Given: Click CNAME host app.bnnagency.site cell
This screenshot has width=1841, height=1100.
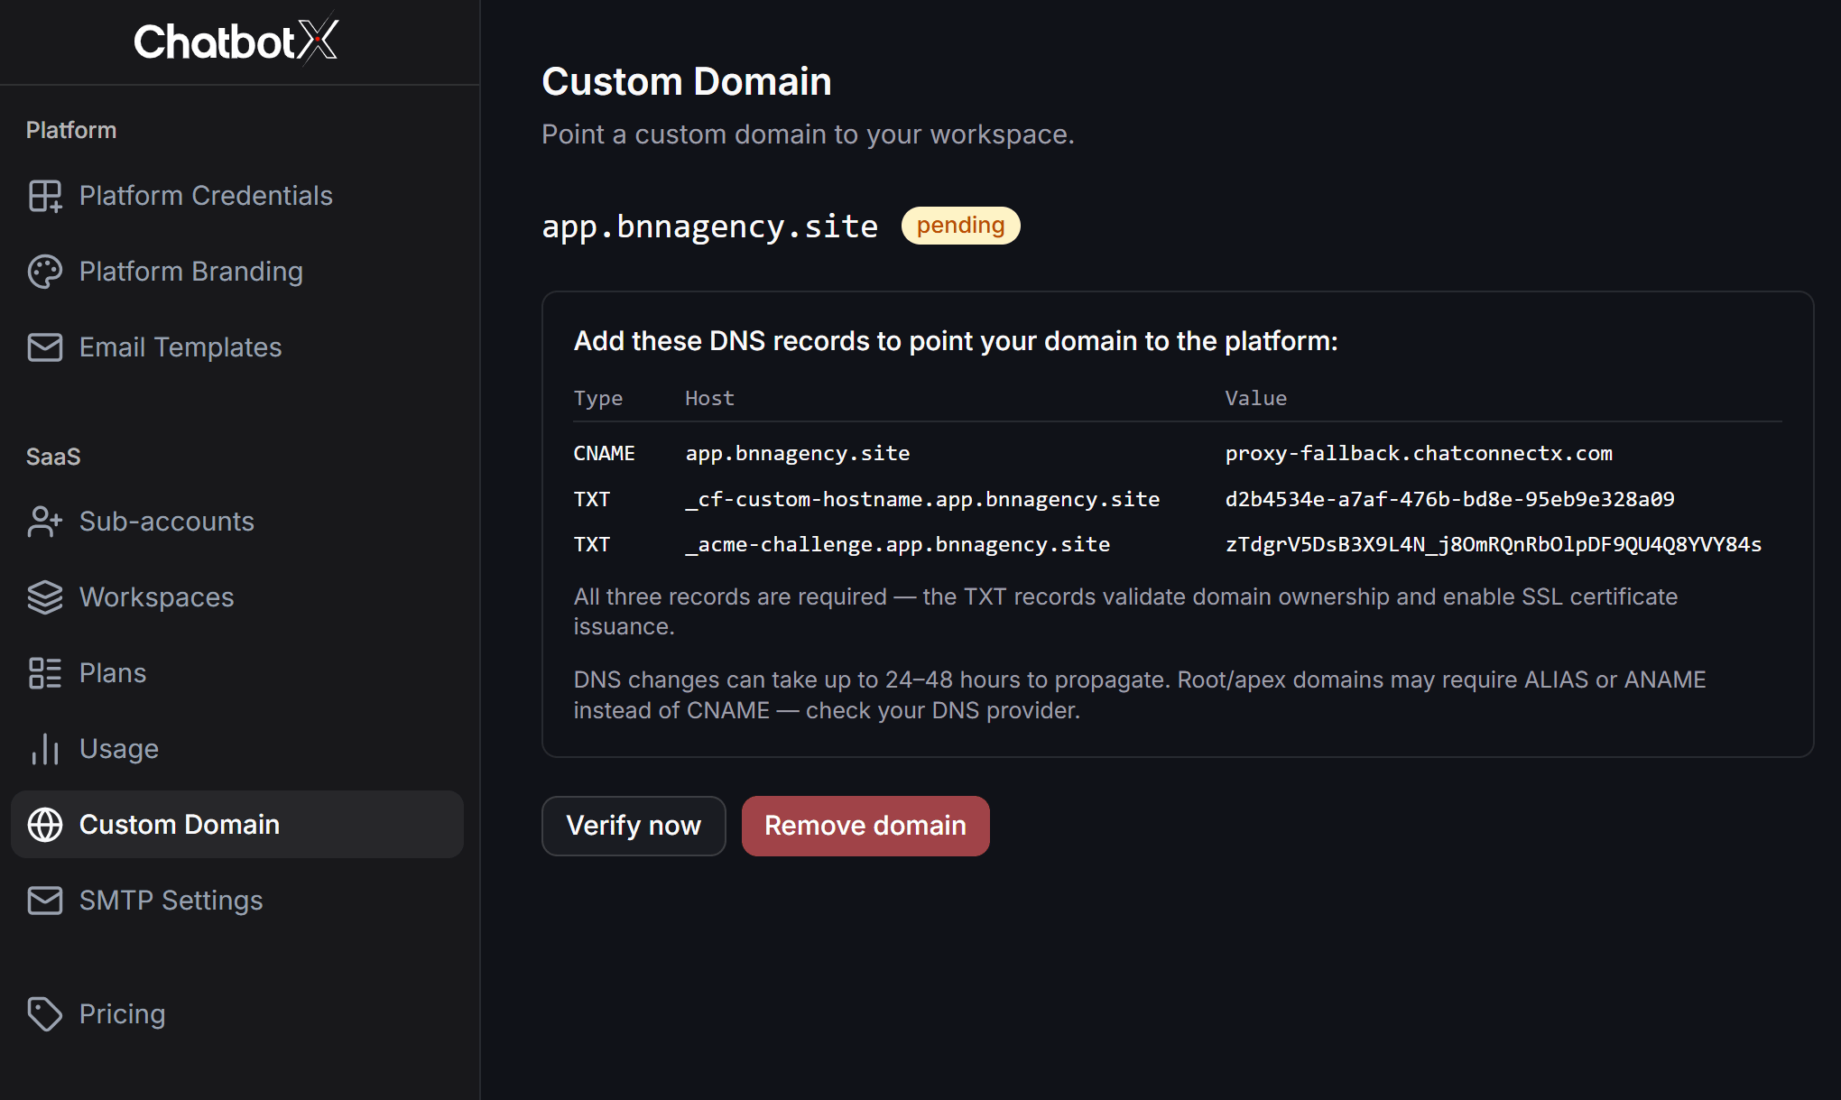Looking at the screenshot, I should click(798, 453).
